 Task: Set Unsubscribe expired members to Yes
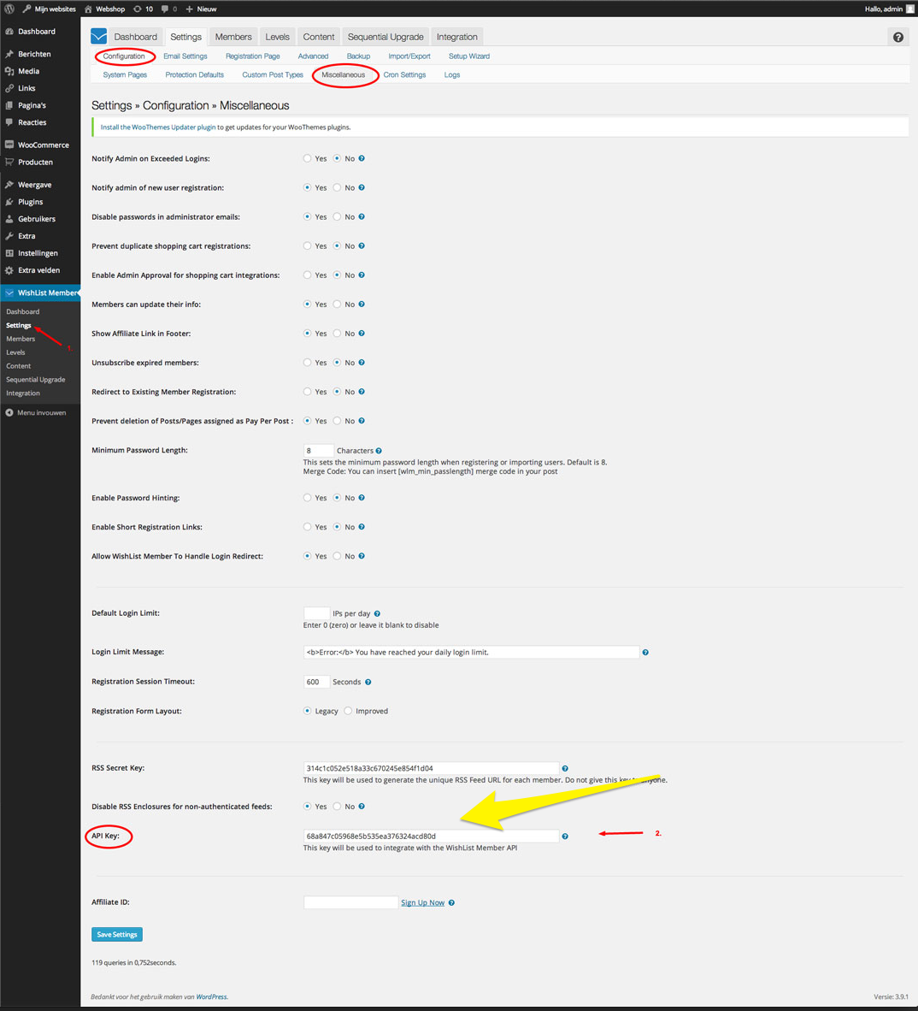308,363
